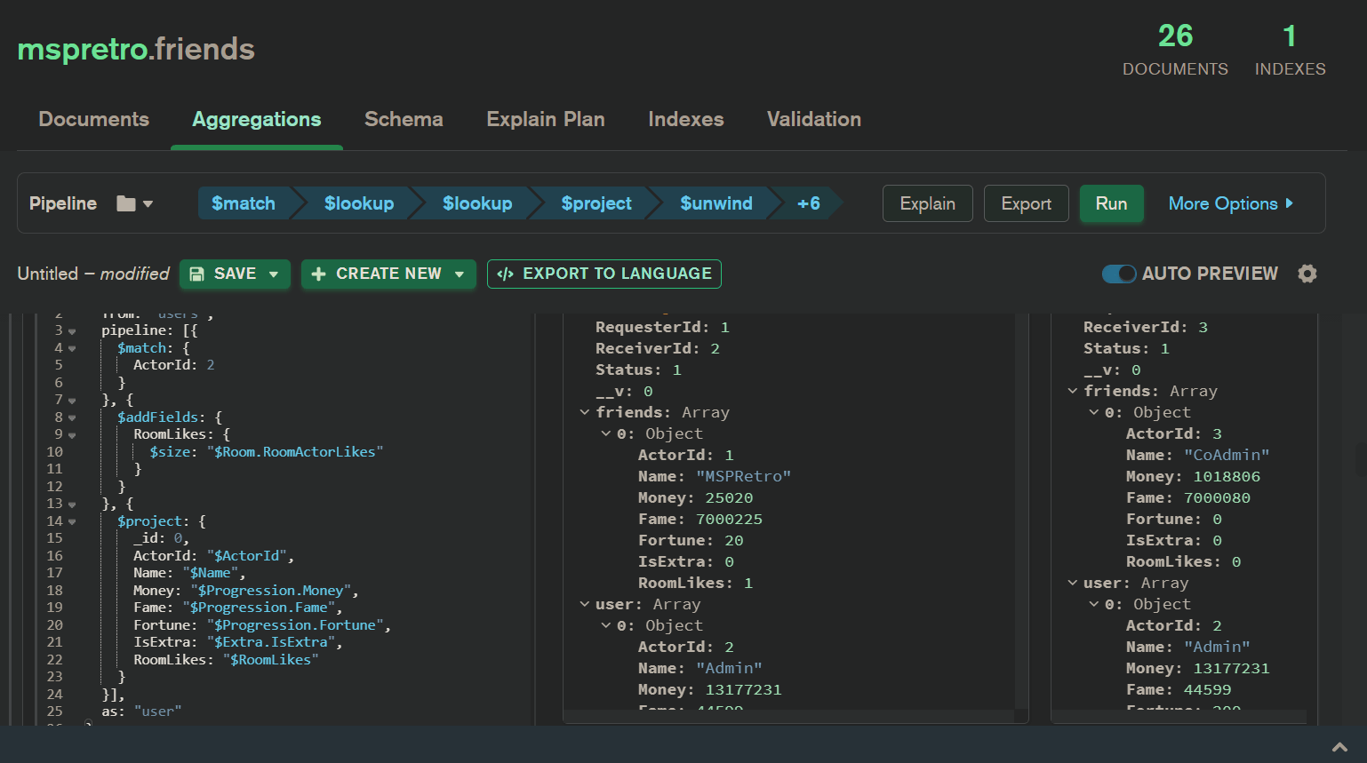The height and width of the screenshot is (763, 1367).
Task: Run the aggregation pipeline
Action: coord(1112,203)
